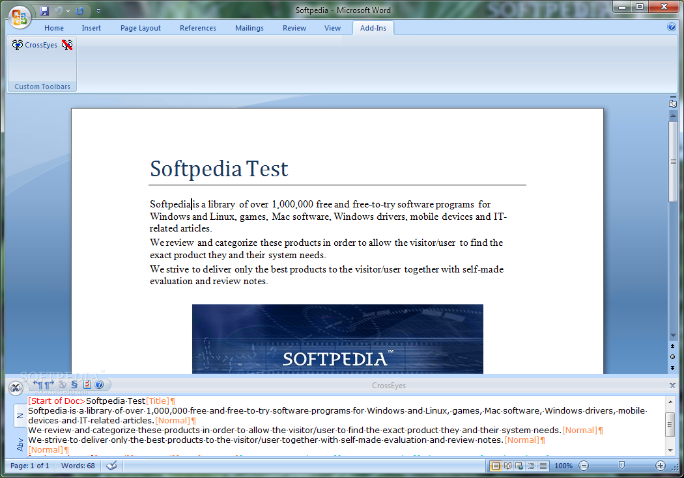Screen dimensions: 684x478
Task: Go to the Review tab
Action: [x=294, y=28]
